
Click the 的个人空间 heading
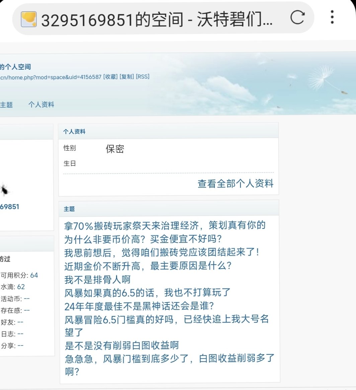15,67
